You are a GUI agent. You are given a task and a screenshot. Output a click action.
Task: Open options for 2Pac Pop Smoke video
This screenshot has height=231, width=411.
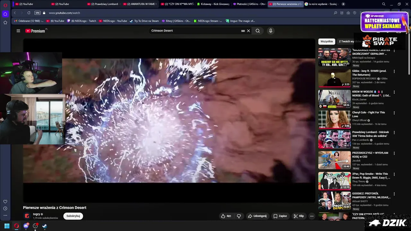[394, 174]
